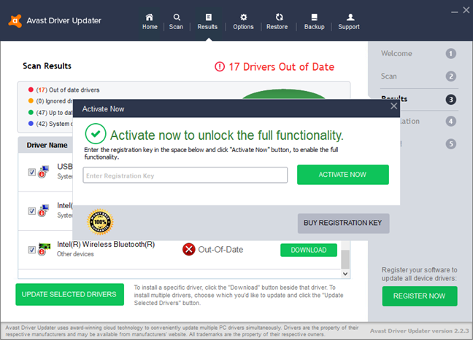The width and height of the screenshot is (473, 340).
Task: Open the Home tab icon
Action: [150, 17]
